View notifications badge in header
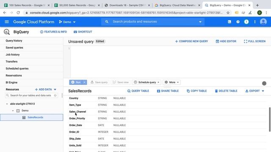Screen dimensions: 271x152 click(x=246, y=22)
